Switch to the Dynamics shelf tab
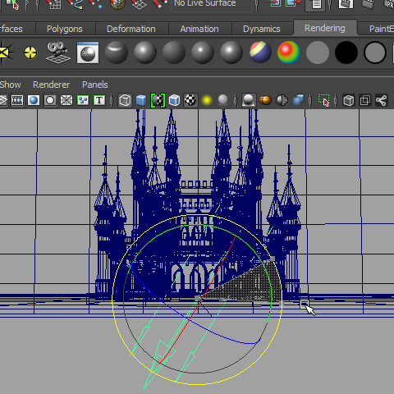 262,29
